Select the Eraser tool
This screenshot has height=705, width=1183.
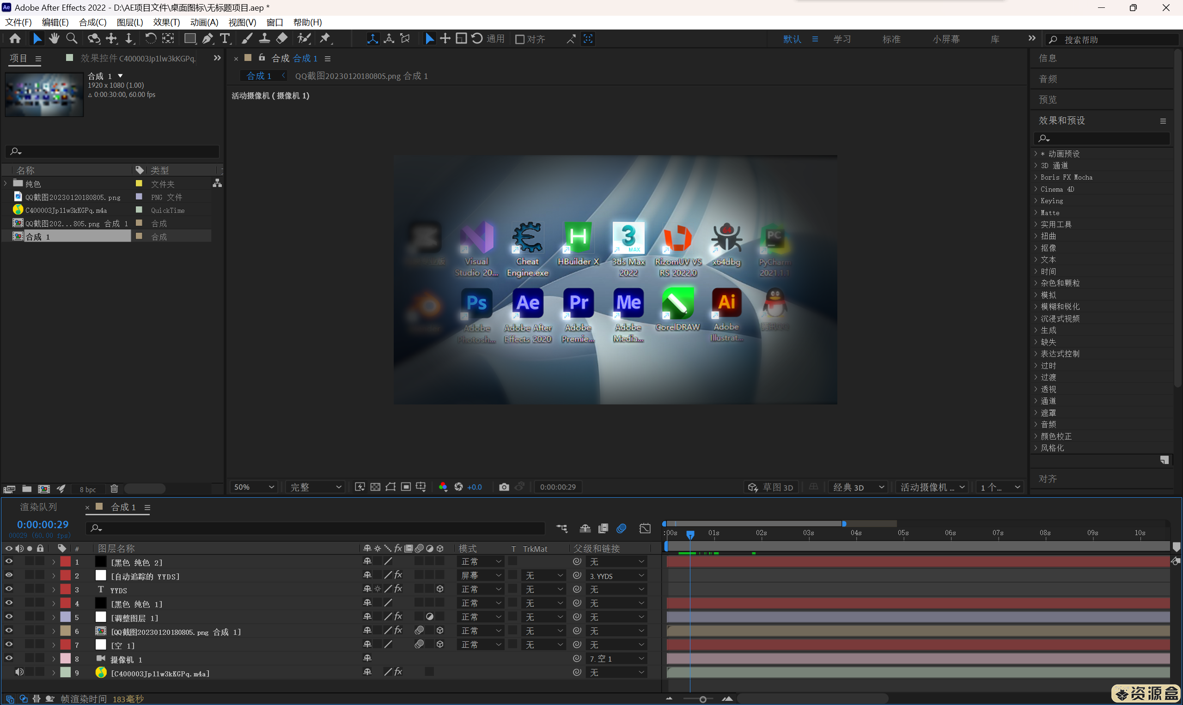[282, 38]
